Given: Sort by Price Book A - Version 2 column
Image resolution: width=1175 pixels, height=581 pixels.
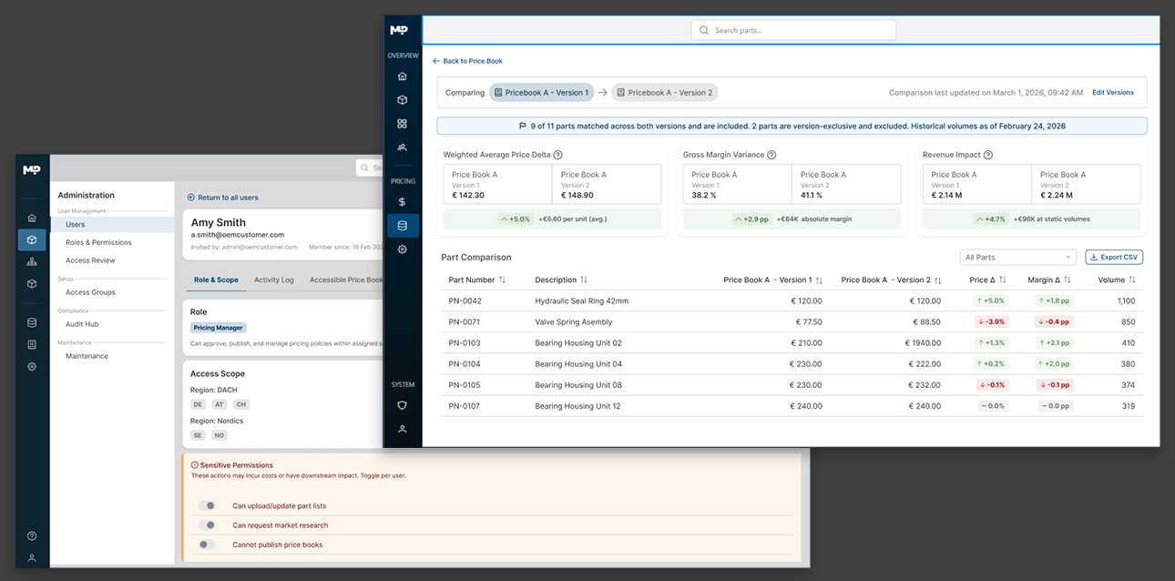Looking at the screenshot, I should (x=938, y=280).
